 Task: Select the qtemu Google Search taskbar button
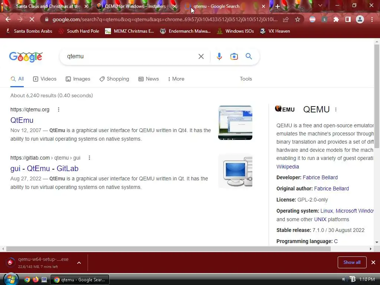click(x=80, y=280)
